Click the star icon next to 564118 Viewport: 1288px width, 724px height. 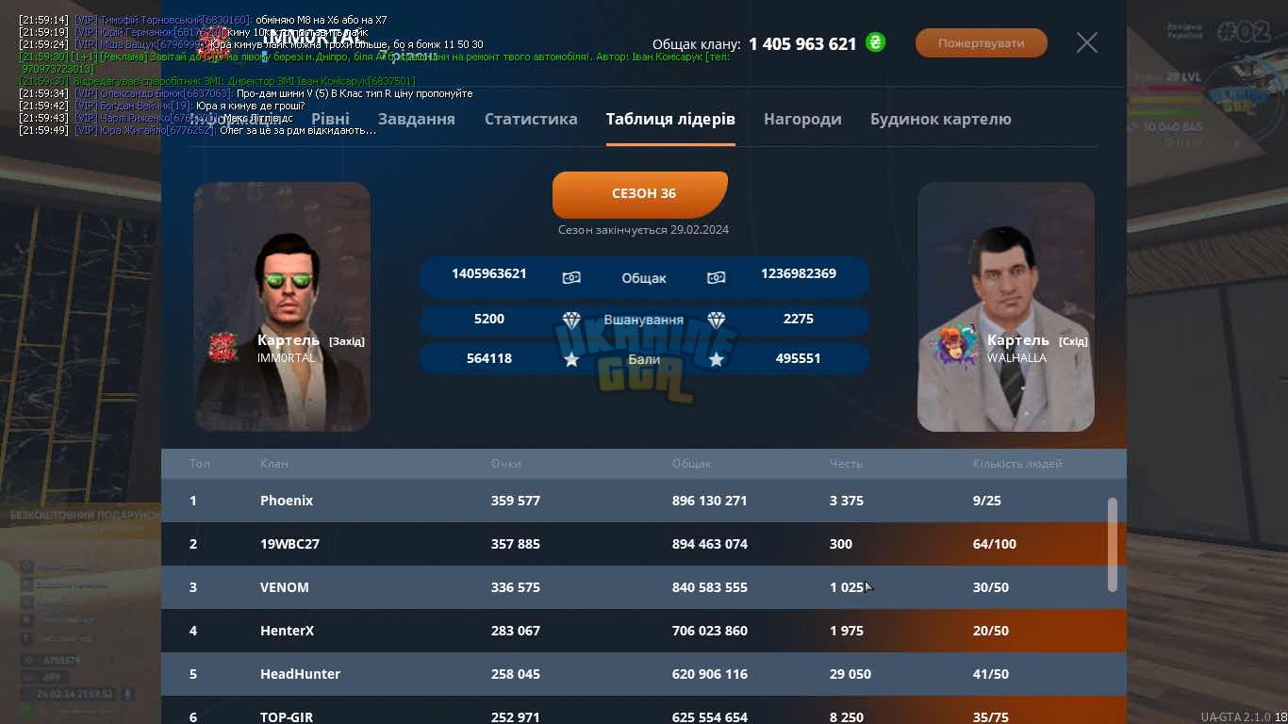(571, 359)
